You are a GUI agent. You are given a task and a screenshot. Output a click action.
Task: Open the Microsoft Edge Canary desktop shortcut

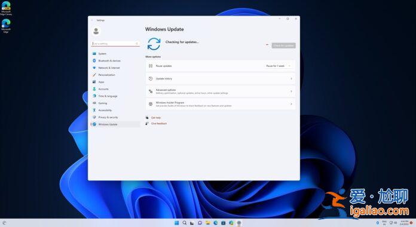6,8
